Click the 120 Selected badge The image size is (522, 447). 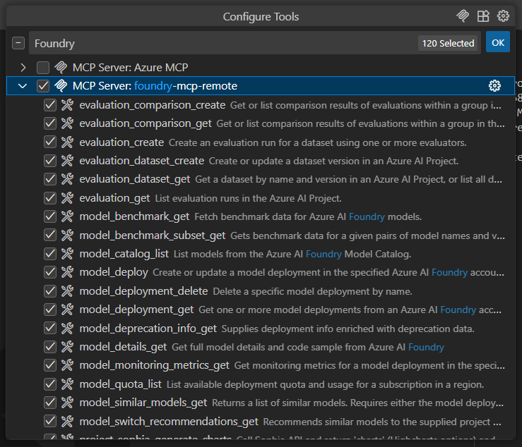(x=448, y=43)
